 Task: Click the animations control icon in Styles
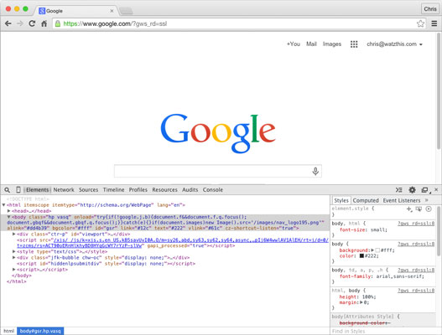[x=429, y=209]
